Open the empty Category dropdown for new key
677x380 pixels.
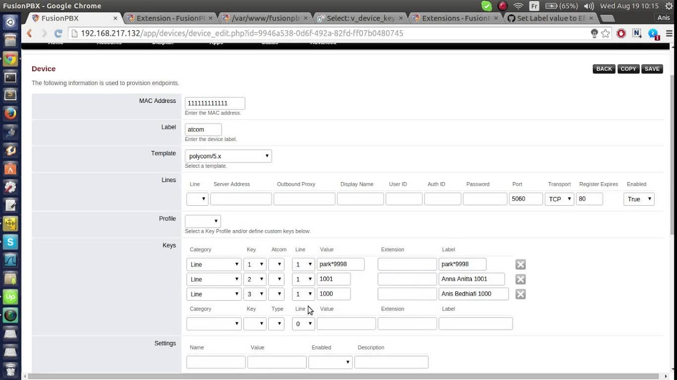click(214, 324)
